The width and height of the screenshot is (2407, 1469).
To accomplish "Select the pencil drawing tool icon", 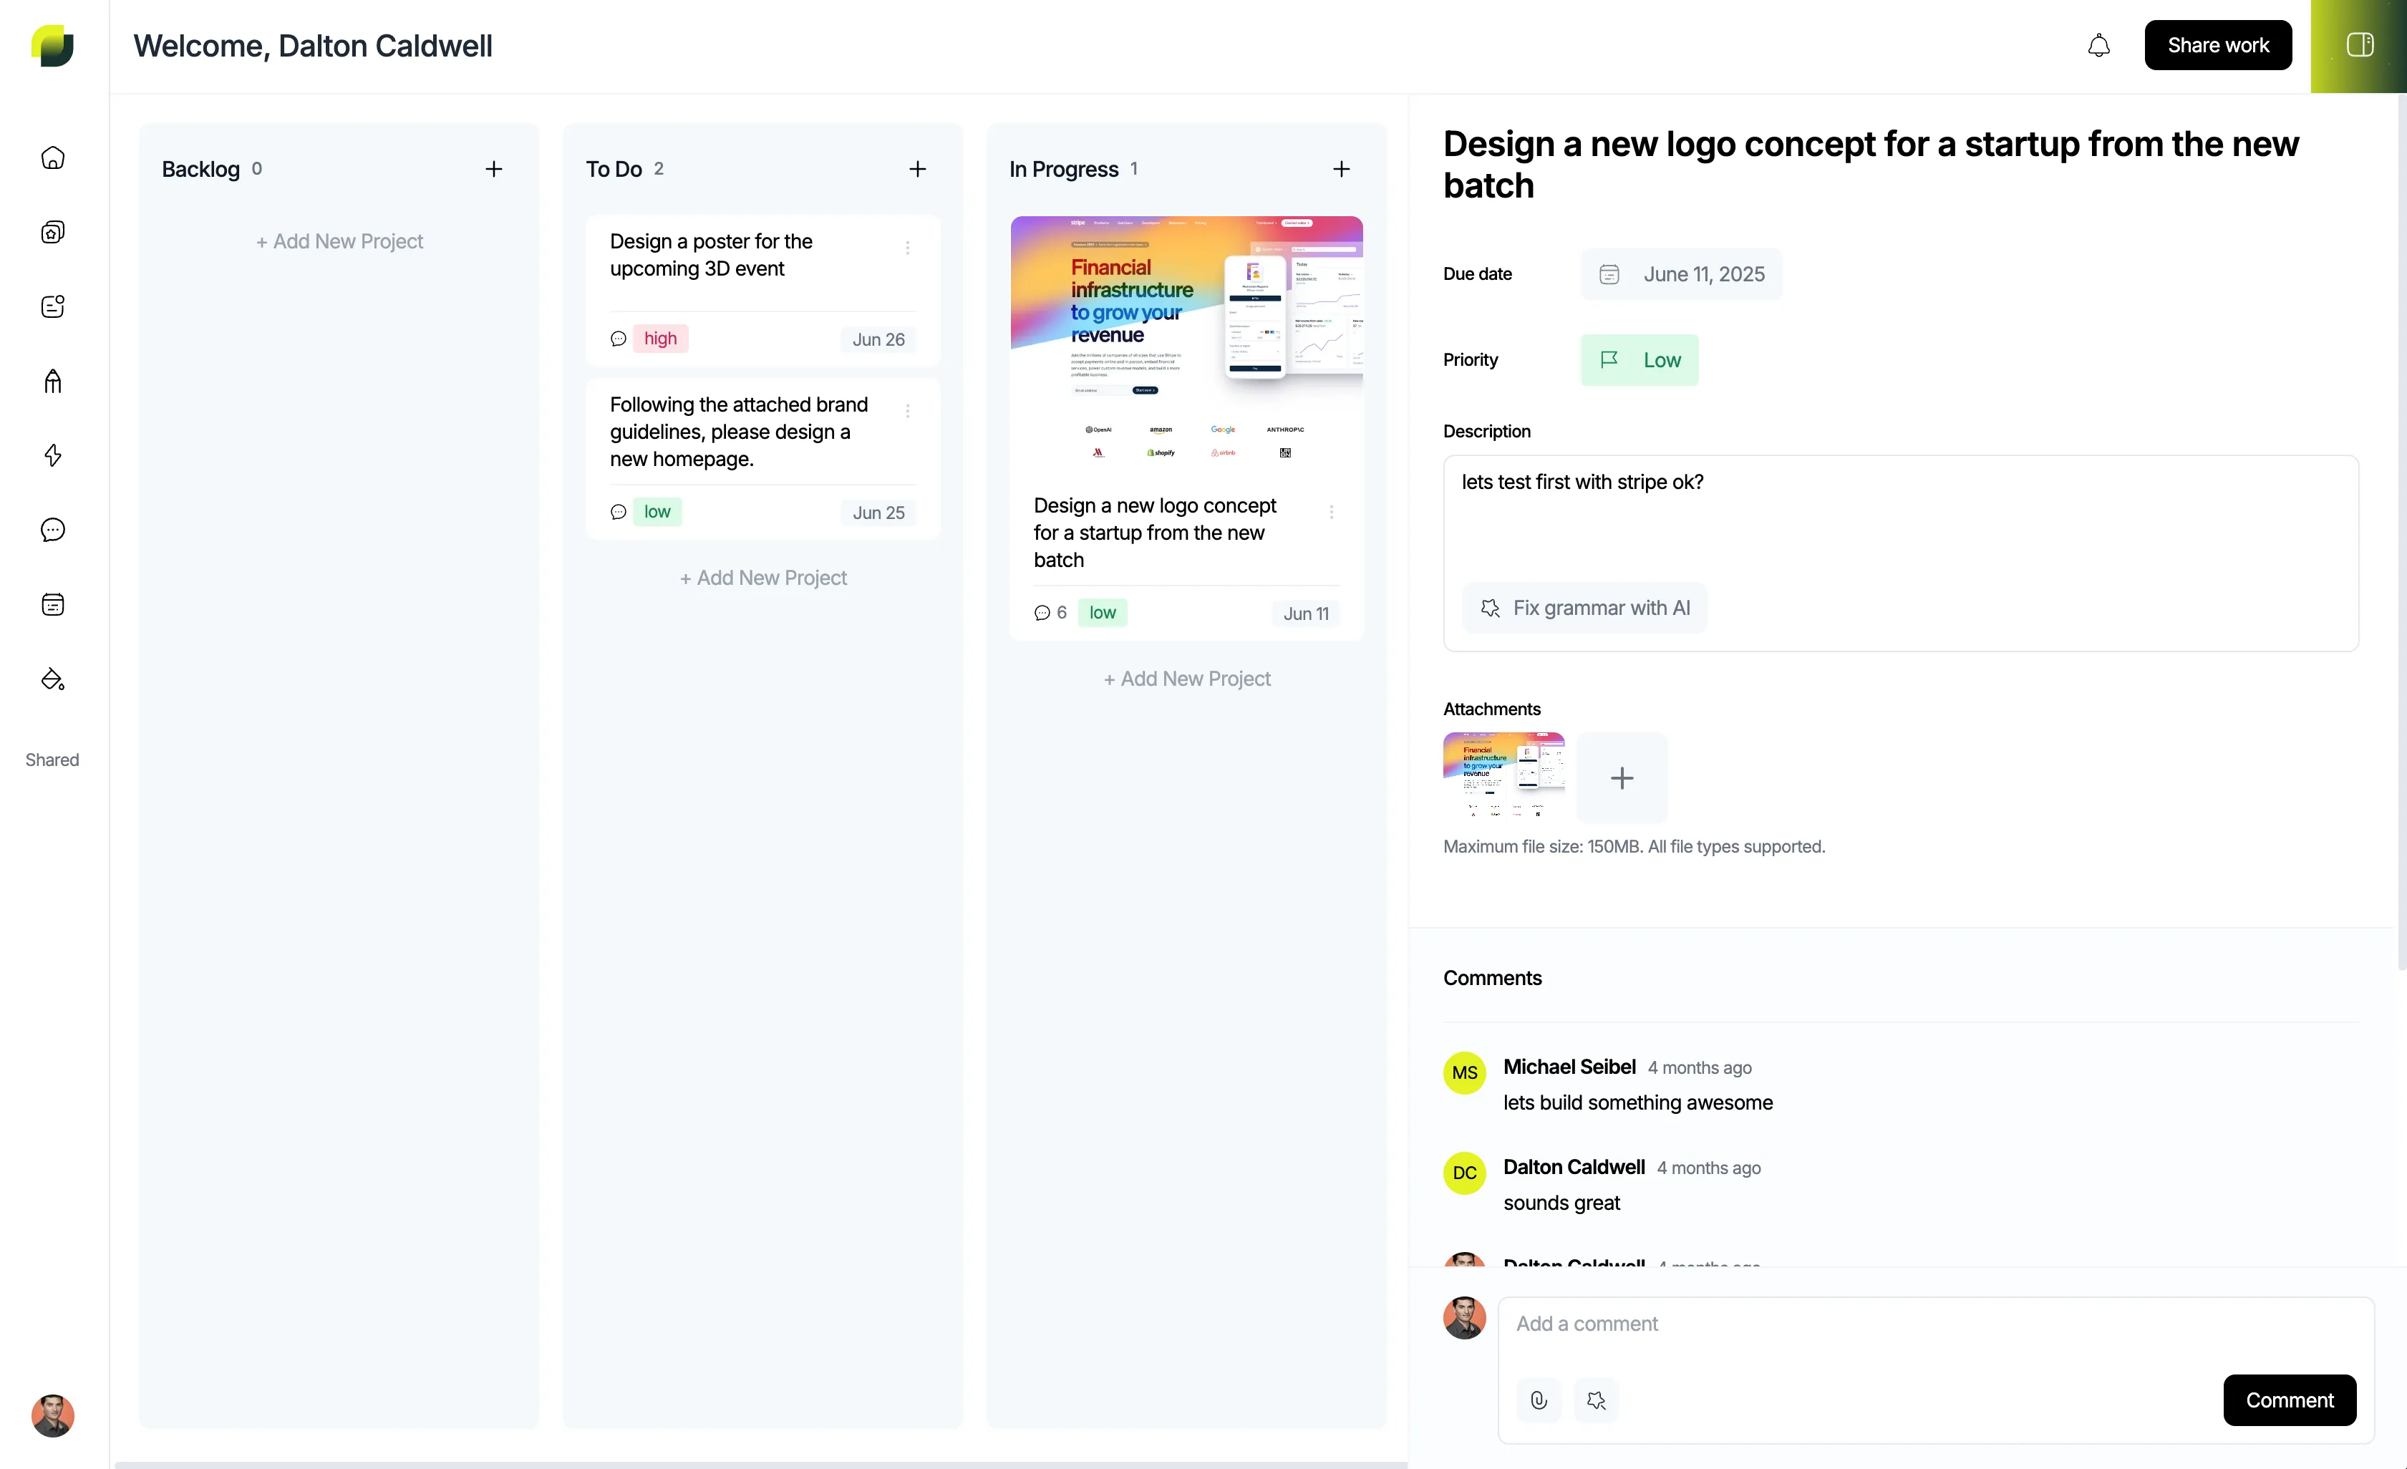I will pyautogui.click(x=53, y=381).
